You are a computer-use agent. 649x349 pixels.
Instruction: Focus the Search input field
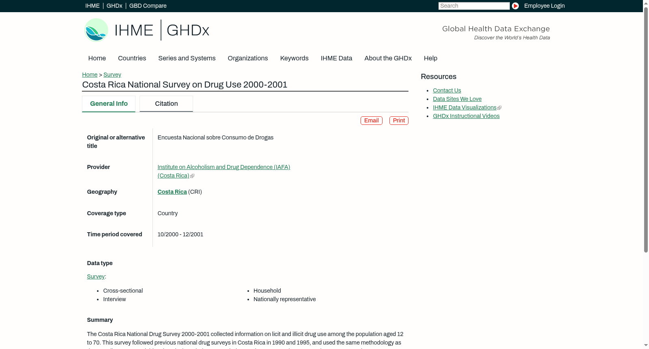474,6
